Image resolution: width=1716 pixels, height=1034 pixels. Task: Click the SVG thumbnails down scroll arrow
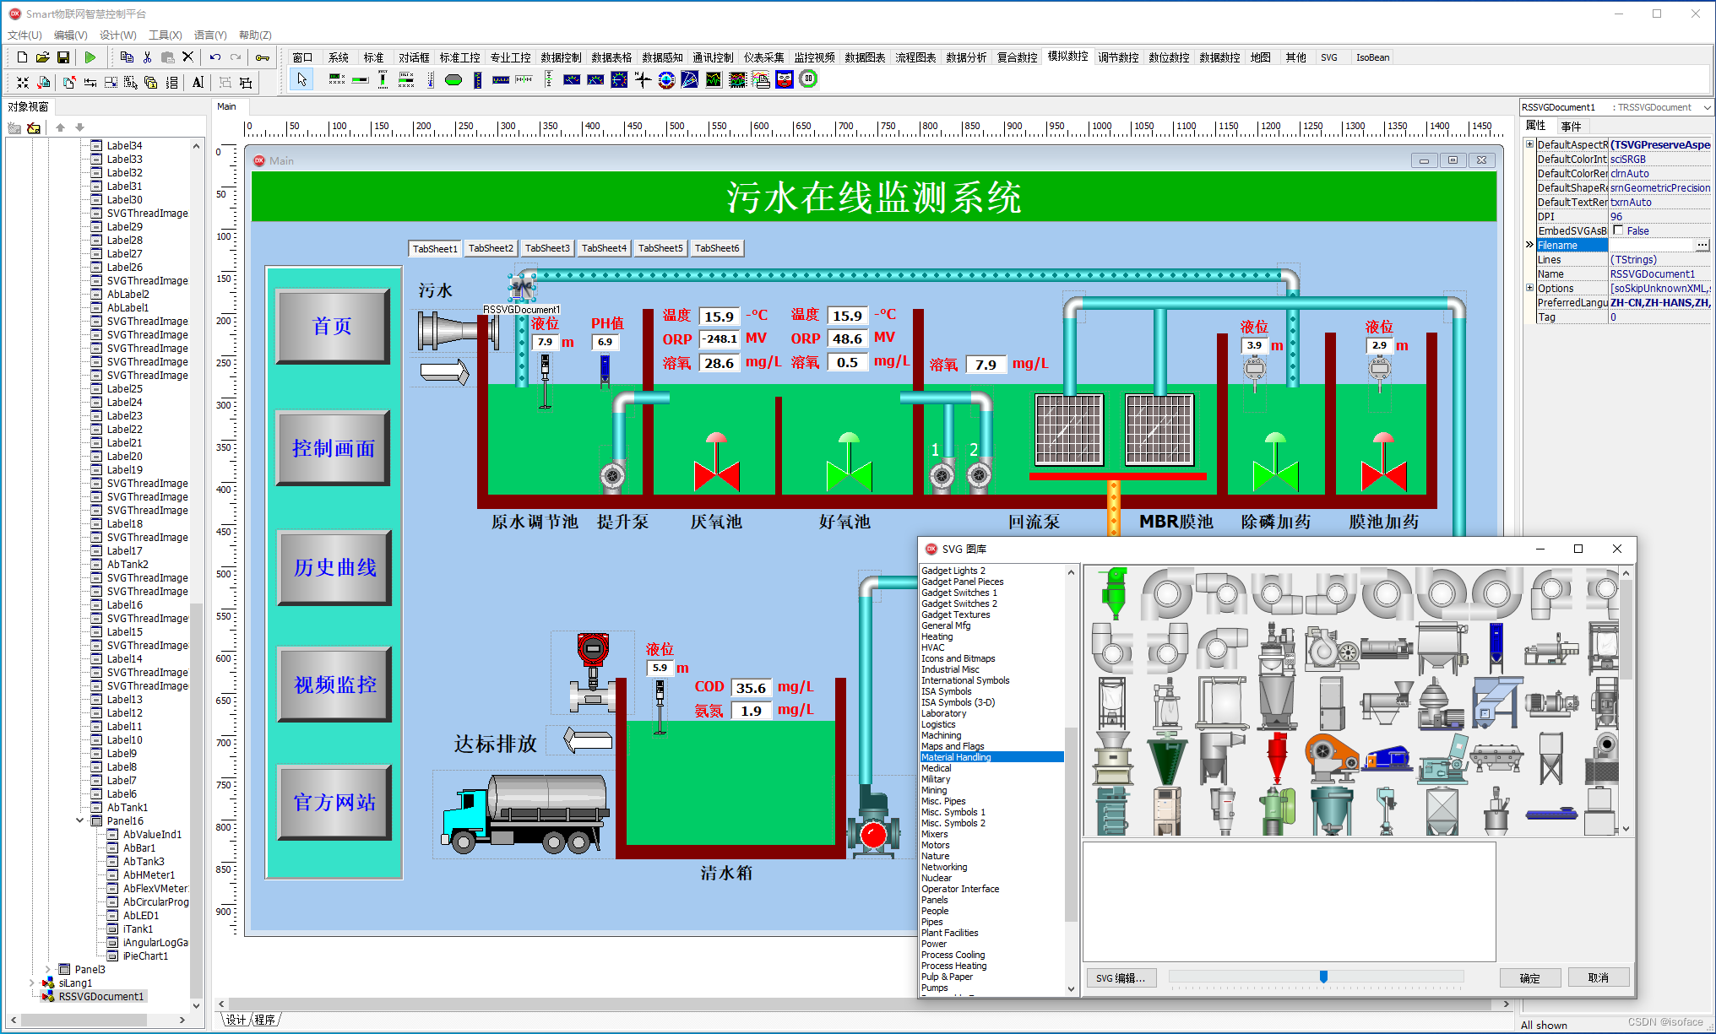coord(1626,829)
